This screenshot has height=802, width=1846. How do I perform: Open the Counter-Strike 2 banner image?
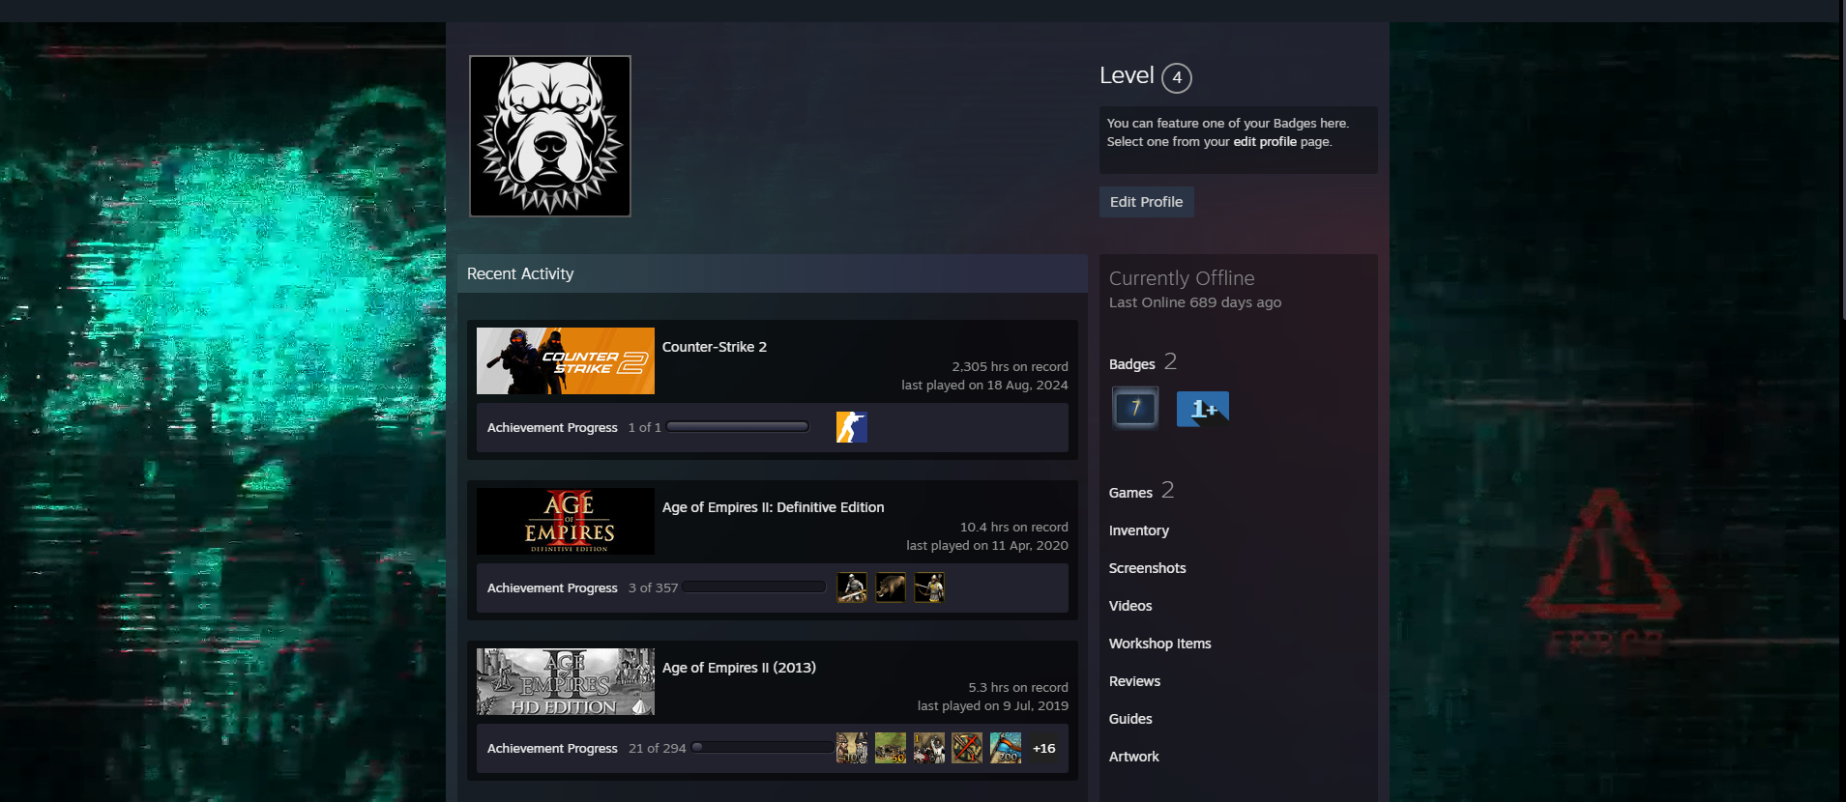coord(566,360)
